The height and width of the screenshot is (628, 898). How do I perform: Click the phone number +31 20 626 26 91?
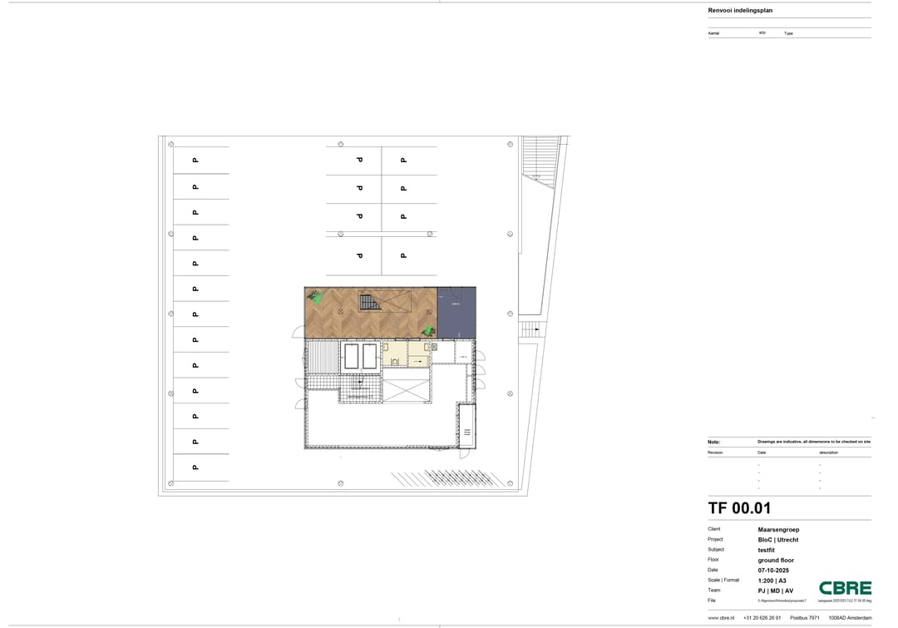pyautogui.click(x=762, y=618)
